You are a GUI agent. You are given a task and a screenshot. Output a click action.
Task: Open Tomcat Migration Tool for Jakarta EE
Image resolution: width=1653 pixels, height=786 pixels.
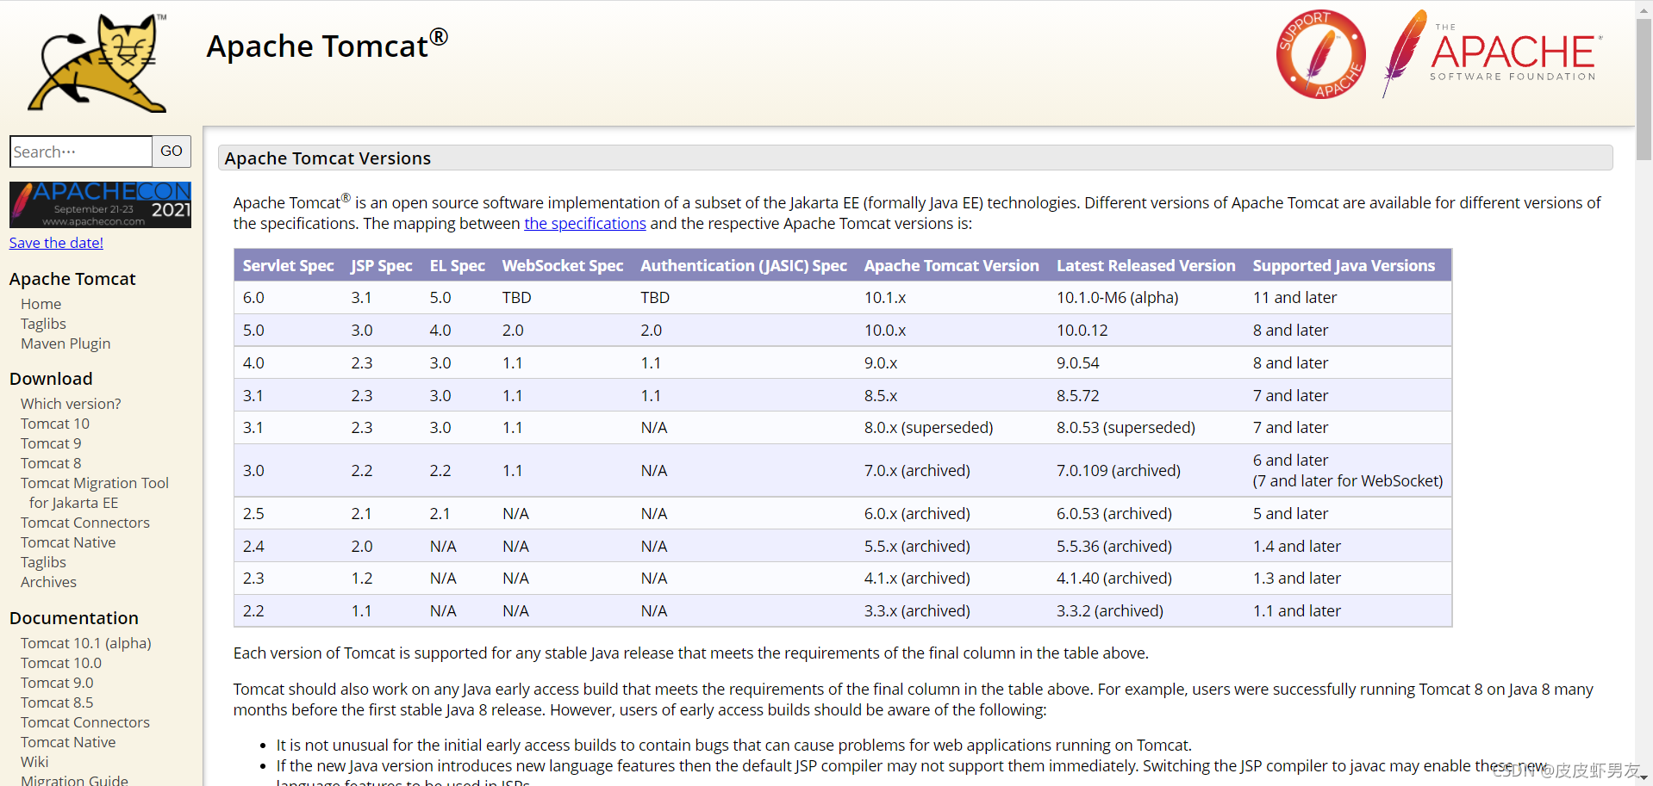click(95, 492)
